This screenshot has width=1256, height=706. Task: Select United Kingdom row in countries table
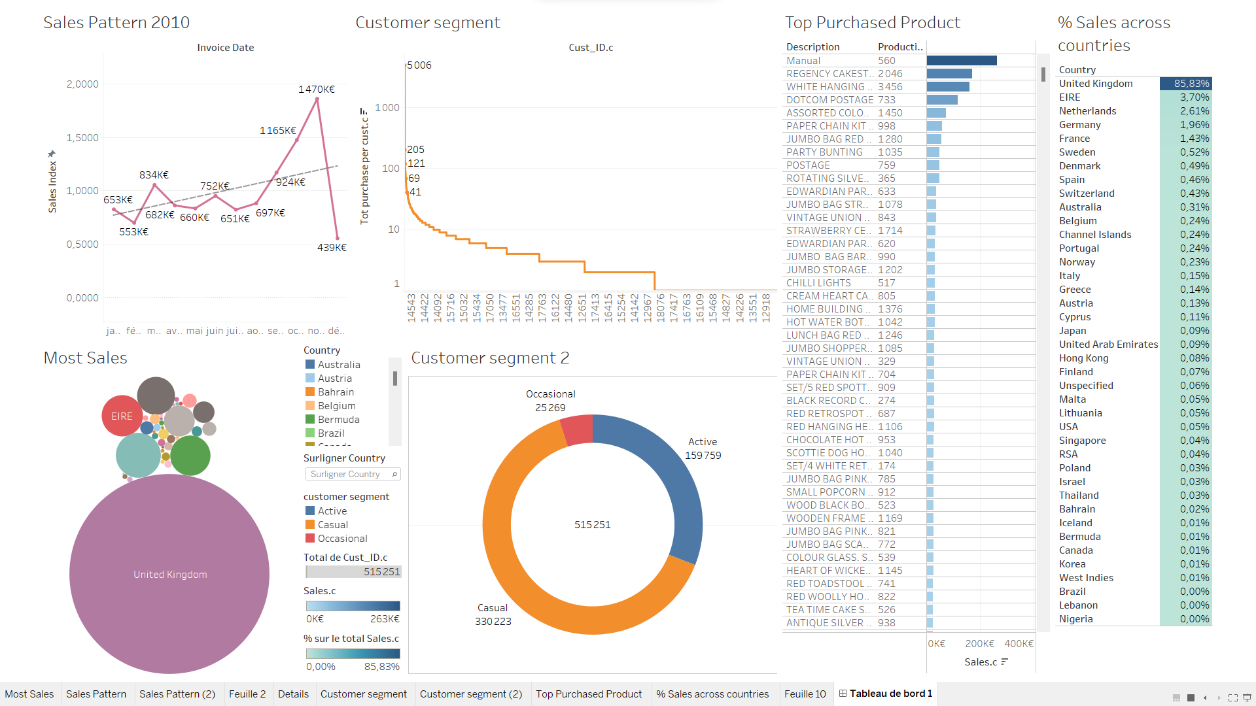tap(1095, 83)
